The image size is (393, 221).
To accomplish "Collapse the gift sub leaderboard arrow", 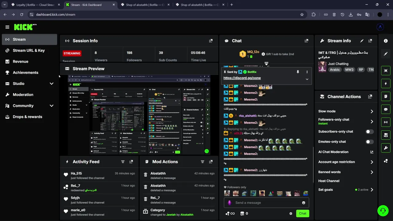I will click(267, 64).
